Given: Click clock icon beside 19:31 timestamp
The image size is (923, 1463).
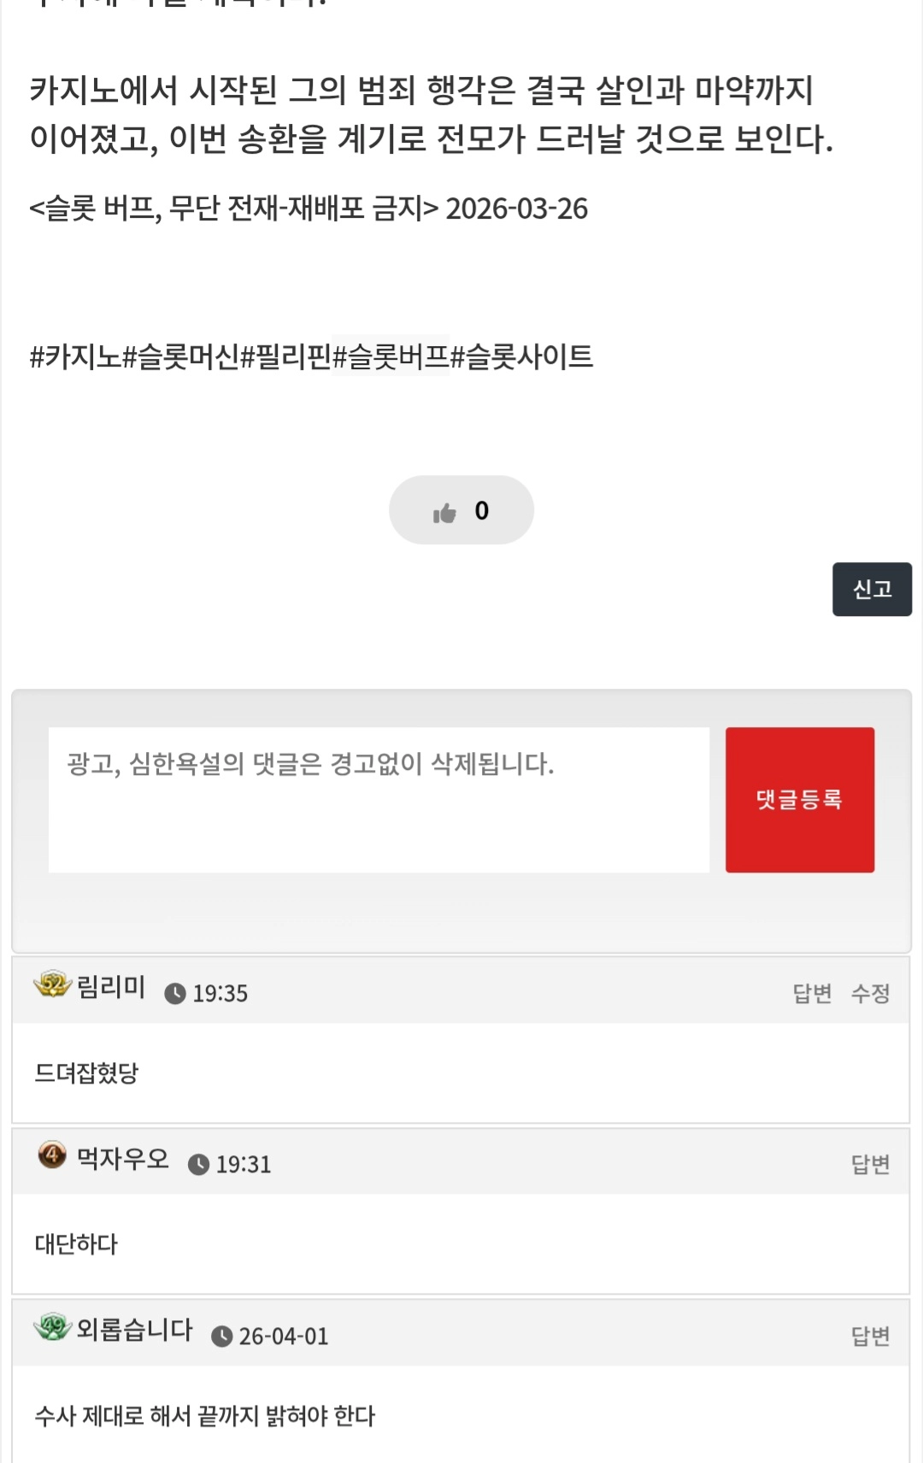Looking at the screenshot, I should (198, 1165).
